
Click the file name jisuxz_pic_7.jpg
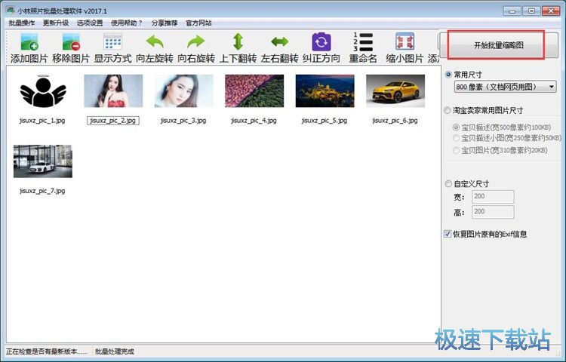tap(42, 191)
